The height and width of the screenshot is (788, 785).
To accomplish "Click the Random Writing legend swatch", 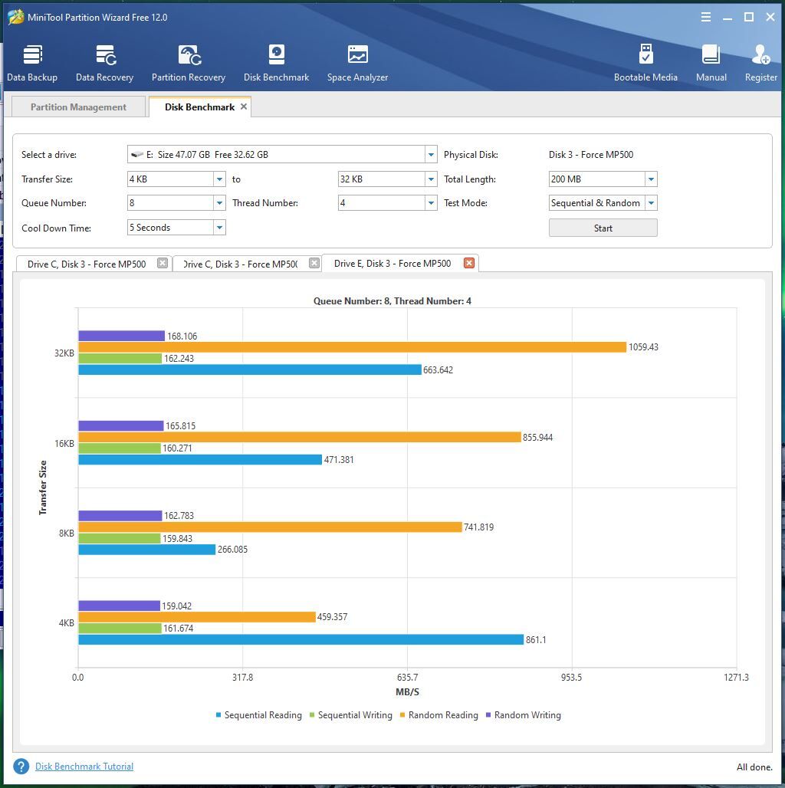I will click(488, 714).
